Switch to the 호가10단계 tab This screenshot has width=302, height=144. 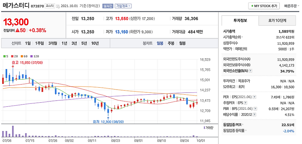[x=277, y=20]
